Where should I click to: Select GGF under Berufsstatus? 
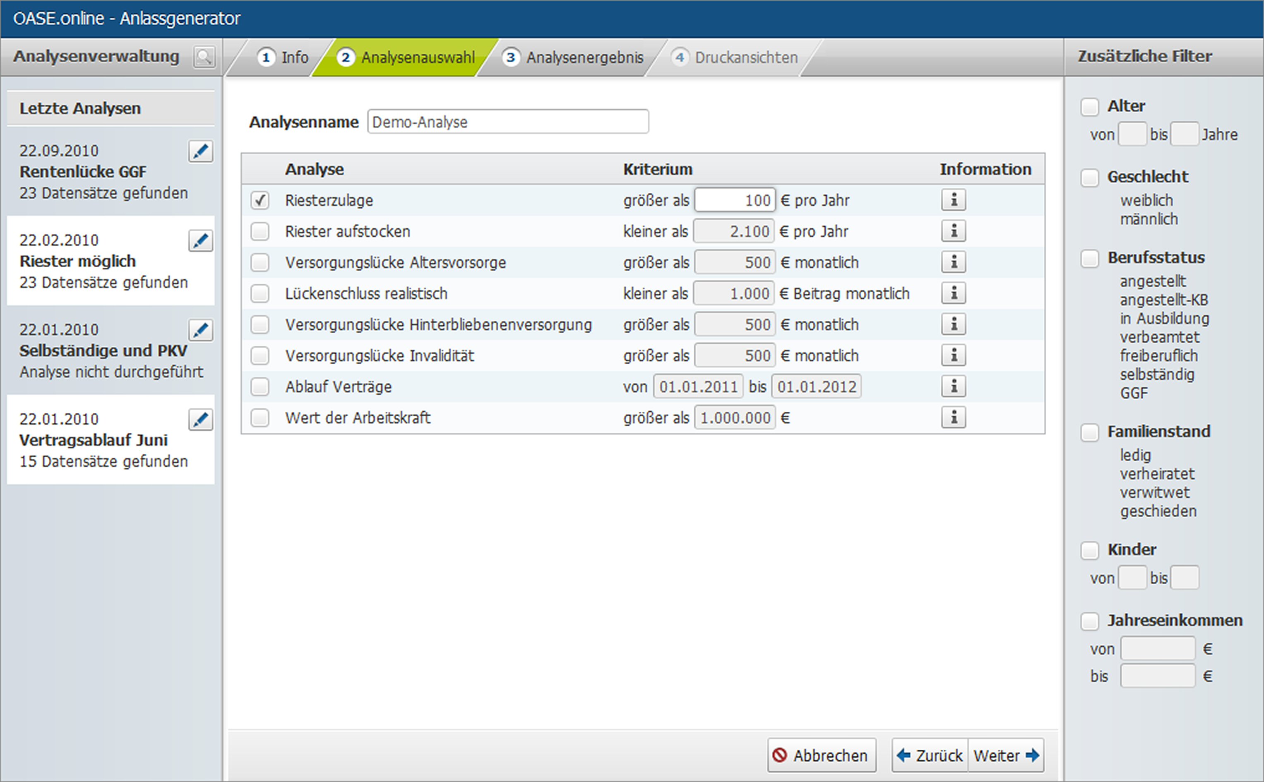(x=1134, y=393)
